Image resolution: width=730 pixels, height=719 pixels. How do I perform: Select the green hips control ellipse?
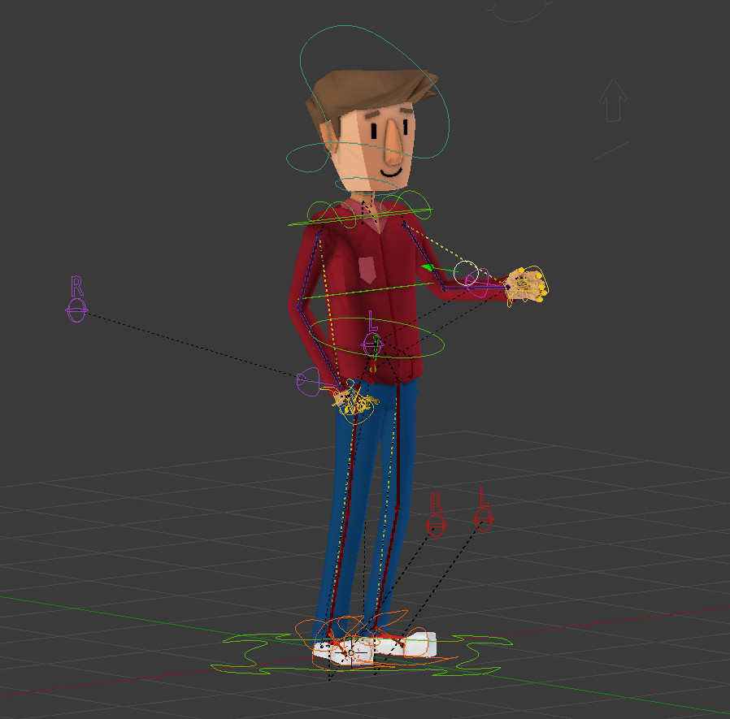click(x=376, y=338)
